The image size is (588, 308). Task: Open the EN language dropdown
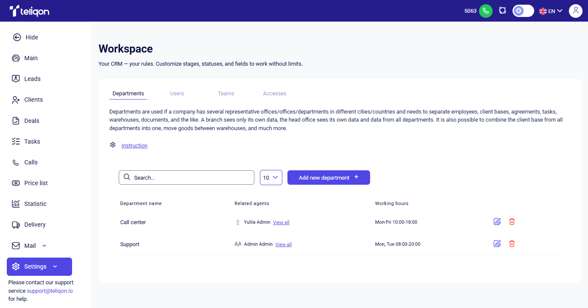(551, 11)
